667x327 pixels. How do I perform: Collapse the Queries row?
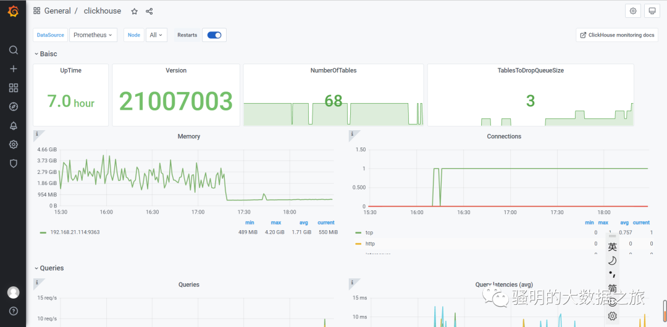click(49, 268)
